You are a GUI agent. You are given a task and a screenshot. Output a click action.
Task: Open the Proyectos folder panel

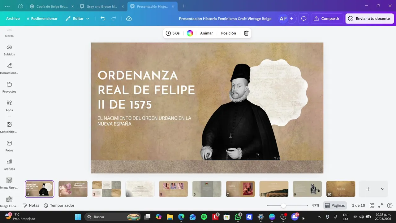[x=9, y=87]
